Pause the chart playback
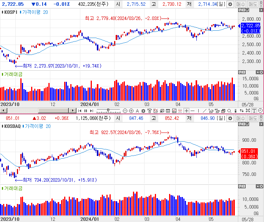The width and height of the screenshot is (264, 222). 86,111
